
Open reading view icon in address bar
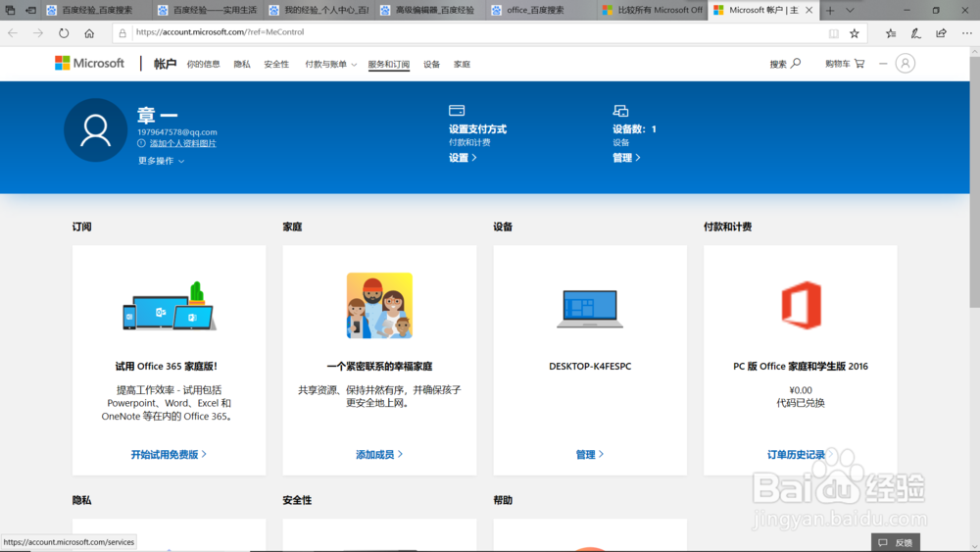pos(834,33)
